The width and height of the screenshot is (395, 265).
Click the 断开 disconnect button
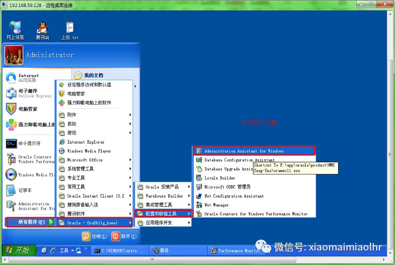(x=124, y=236)
